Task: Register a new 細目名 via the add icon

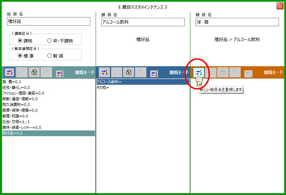Action: [x=199, y=72]
